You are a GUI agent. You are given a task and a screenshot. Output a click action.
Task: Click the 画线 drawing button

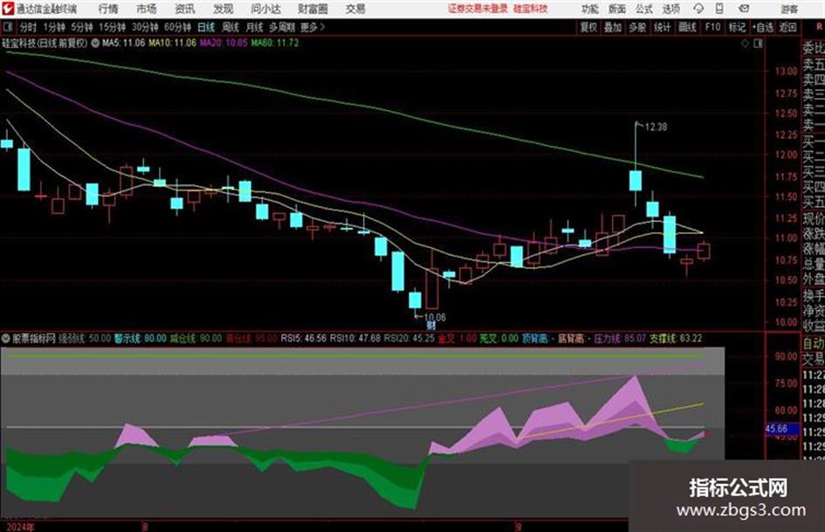point(687,27)
